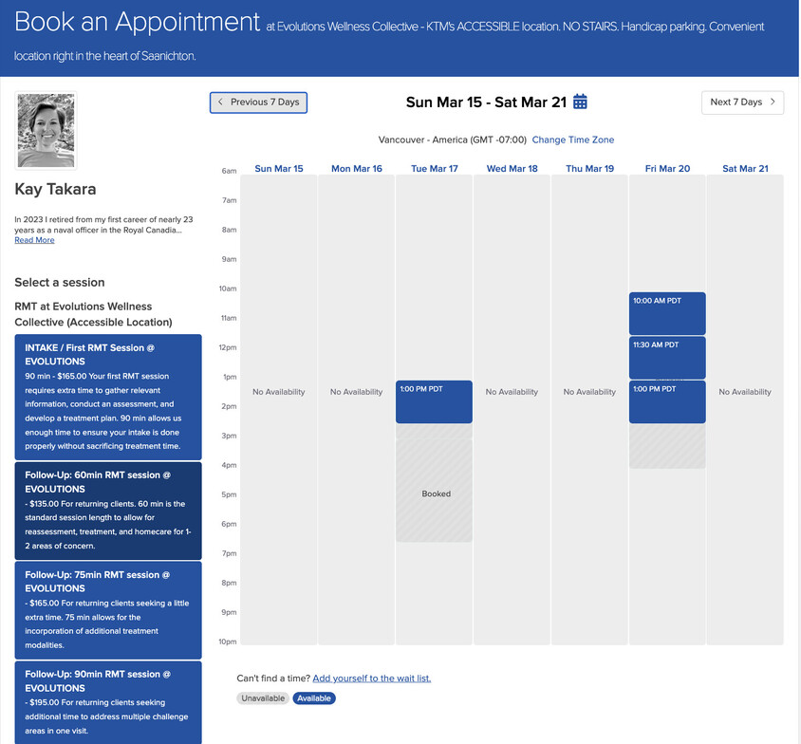Book Friday Mar 20 10:00 AM slot
This screenshot has width=801, height=744.
(667, 313)
